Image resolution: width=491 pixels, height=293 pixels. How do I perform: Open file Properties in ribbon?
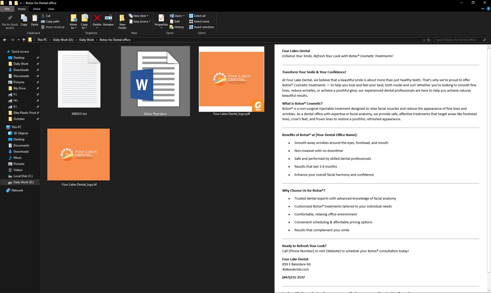(x=161, y=18)
